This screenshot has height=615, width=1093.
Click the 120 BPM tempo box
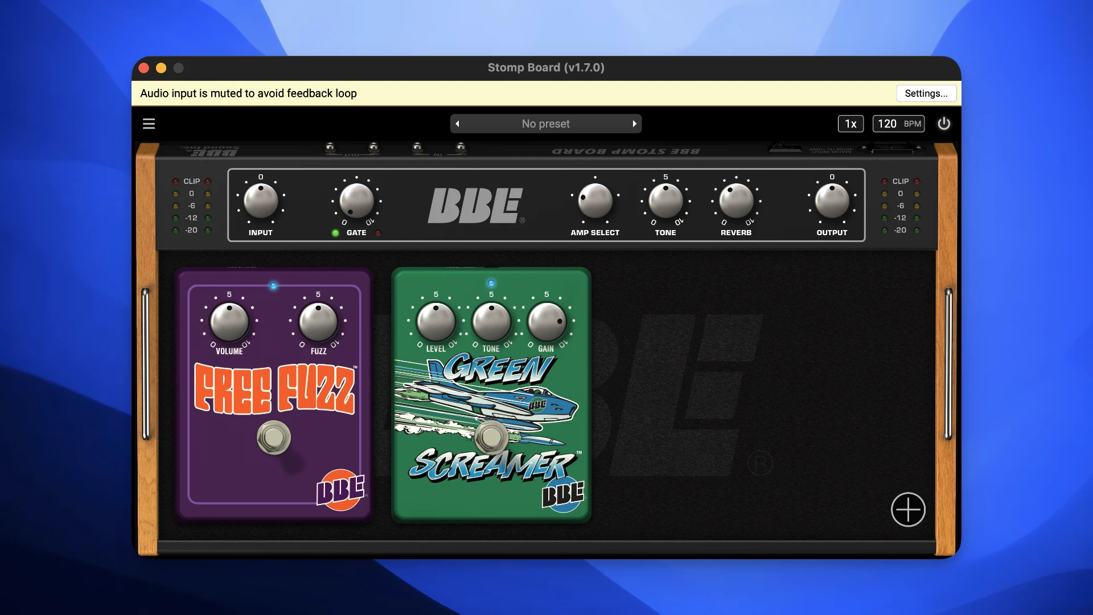(898, 124)
